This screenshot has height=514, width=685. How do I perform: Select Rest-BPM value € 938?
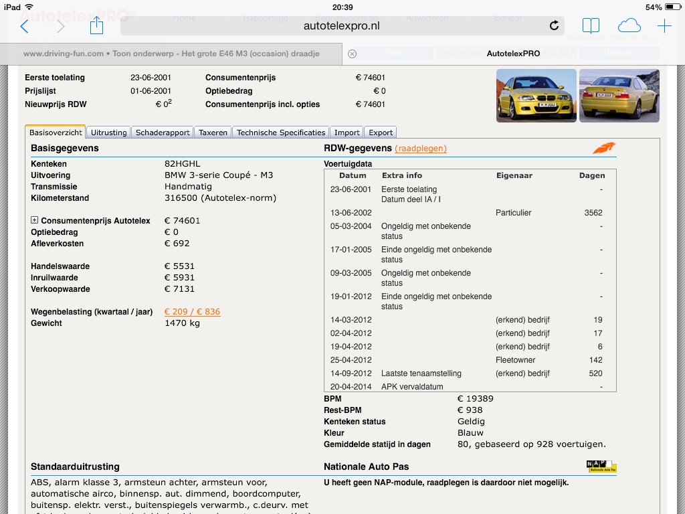coord(470,410)
